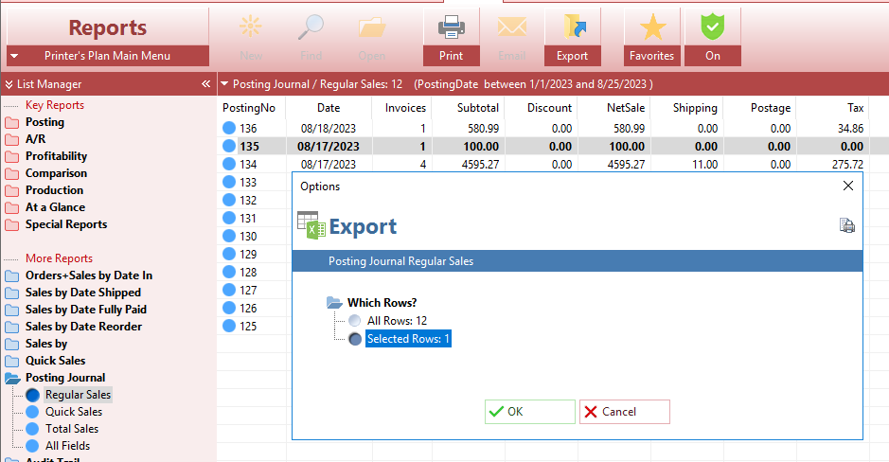The height and width of the screenshot is (462, 889).
Task: Click the blue dot of posting 130
Action: [229, 236]
